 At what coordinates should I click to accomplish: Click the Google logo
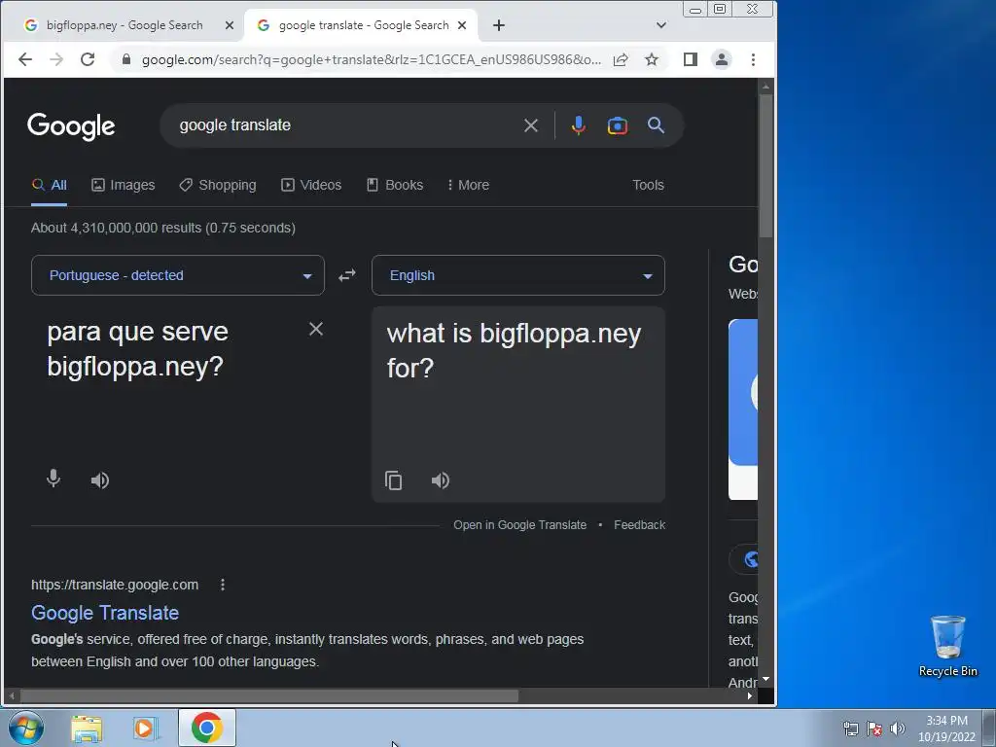pyautogui.click(x=71, y=126)
